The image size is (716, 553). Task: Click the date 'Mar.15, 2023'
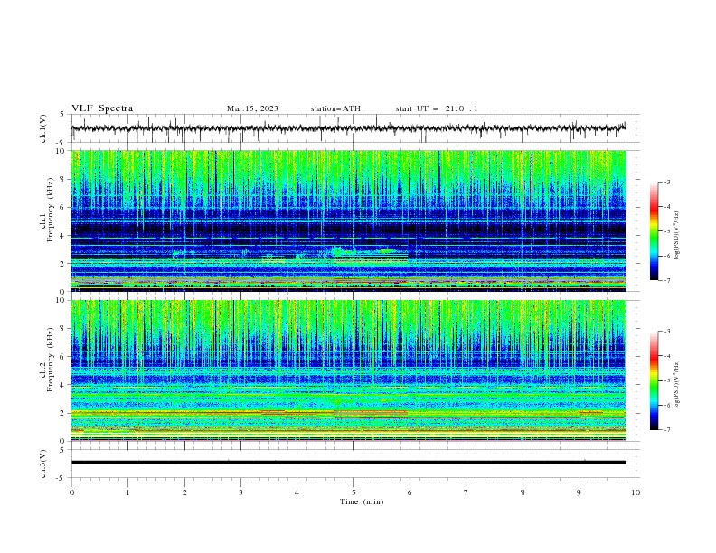[x=252, y=108]
